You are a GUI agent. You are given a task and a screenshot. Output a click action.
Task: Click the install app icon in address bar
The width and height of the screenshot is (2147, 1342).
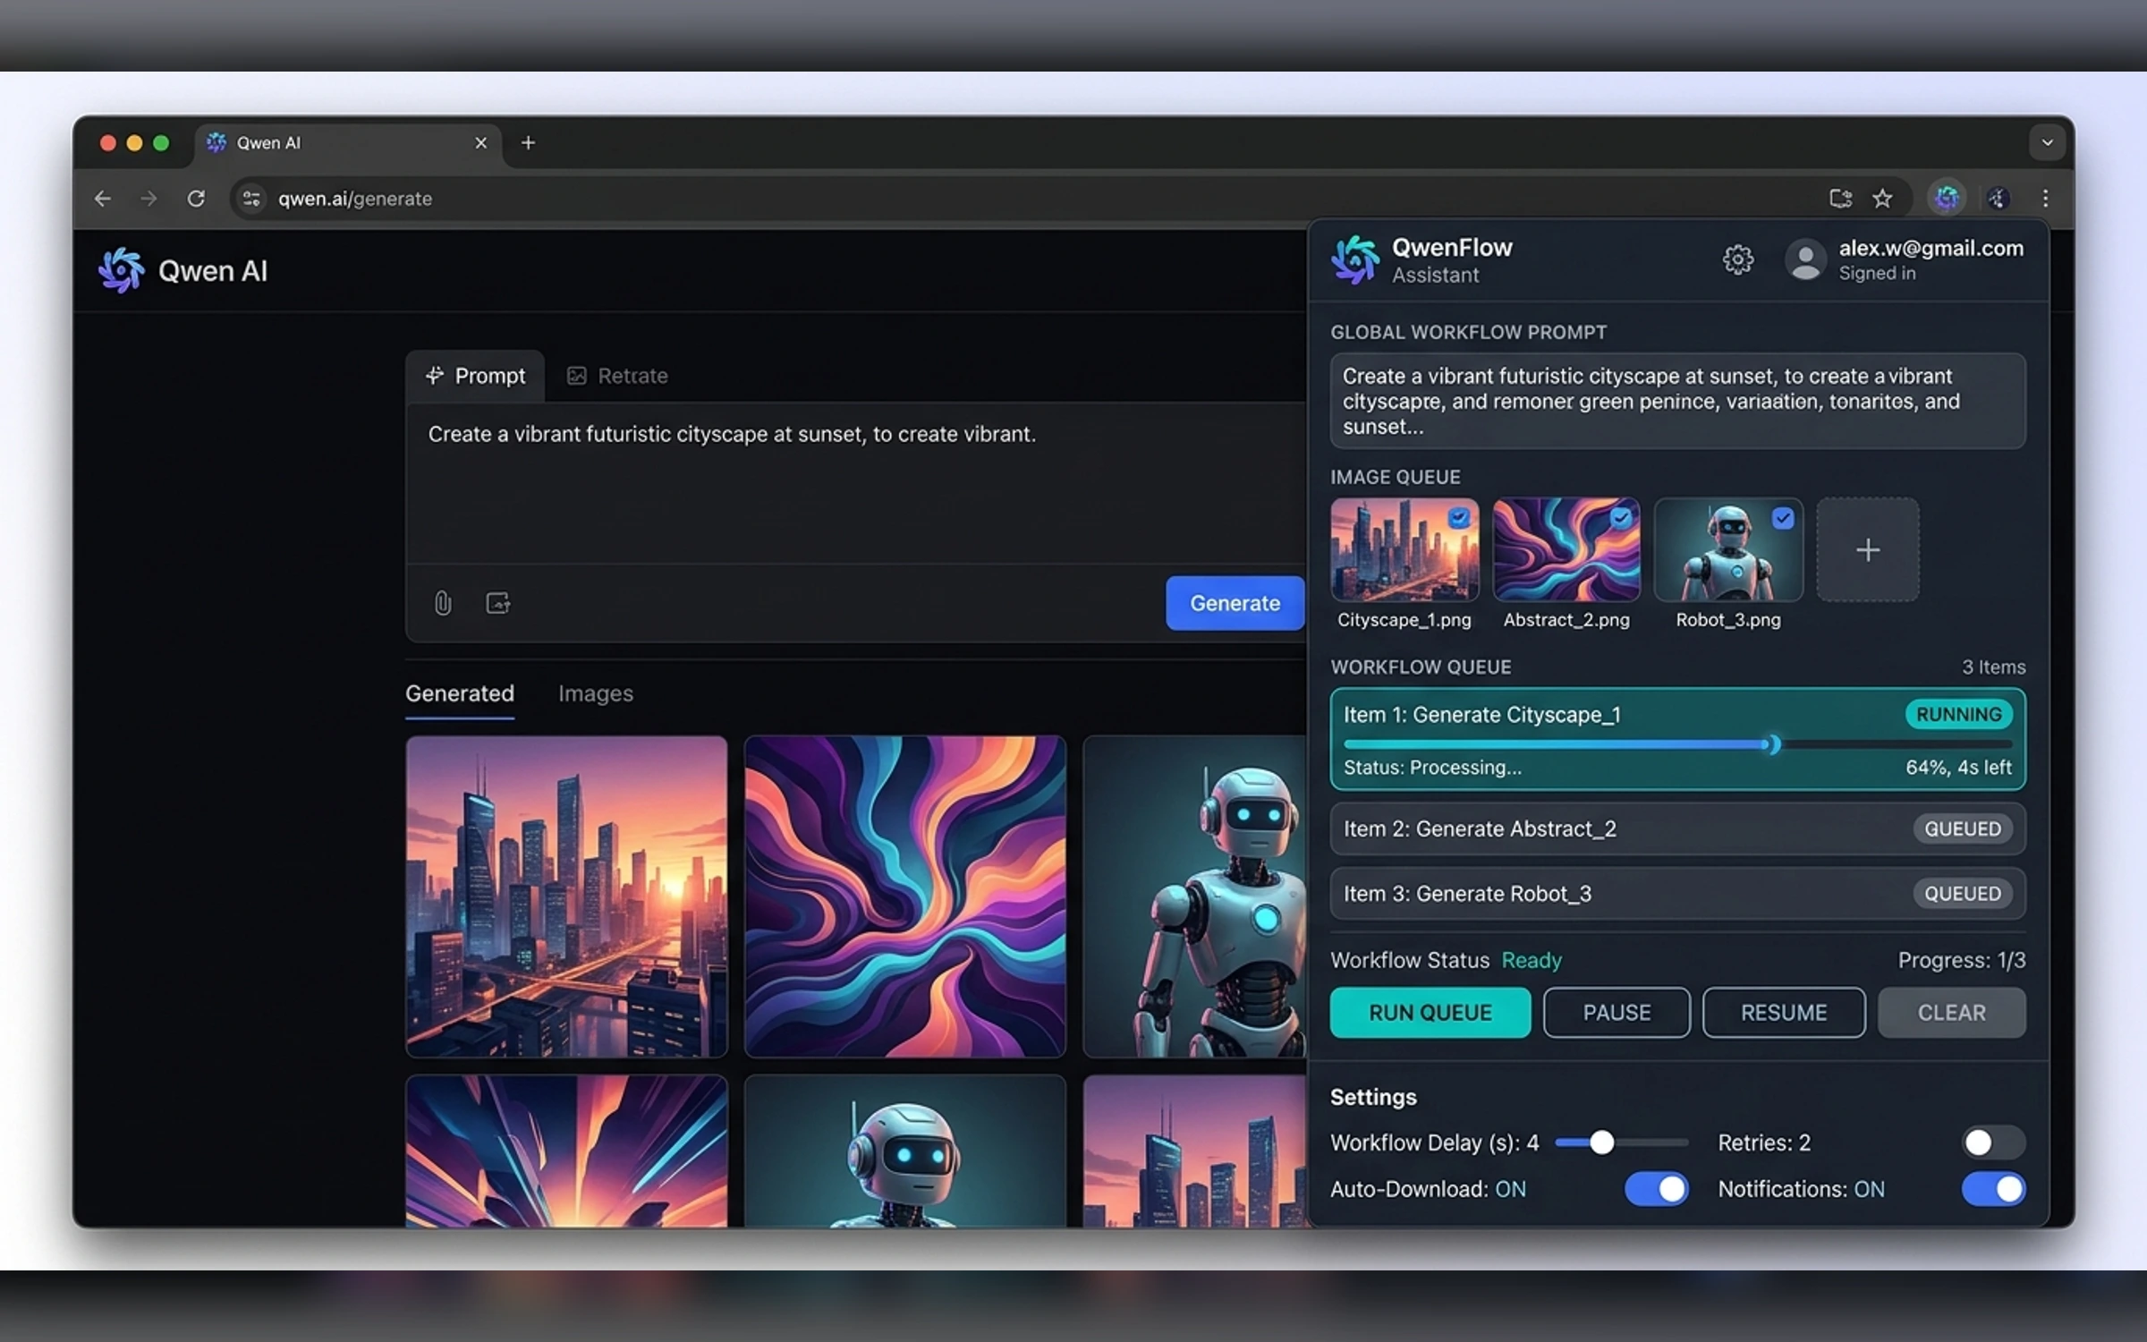[1840, 199]
